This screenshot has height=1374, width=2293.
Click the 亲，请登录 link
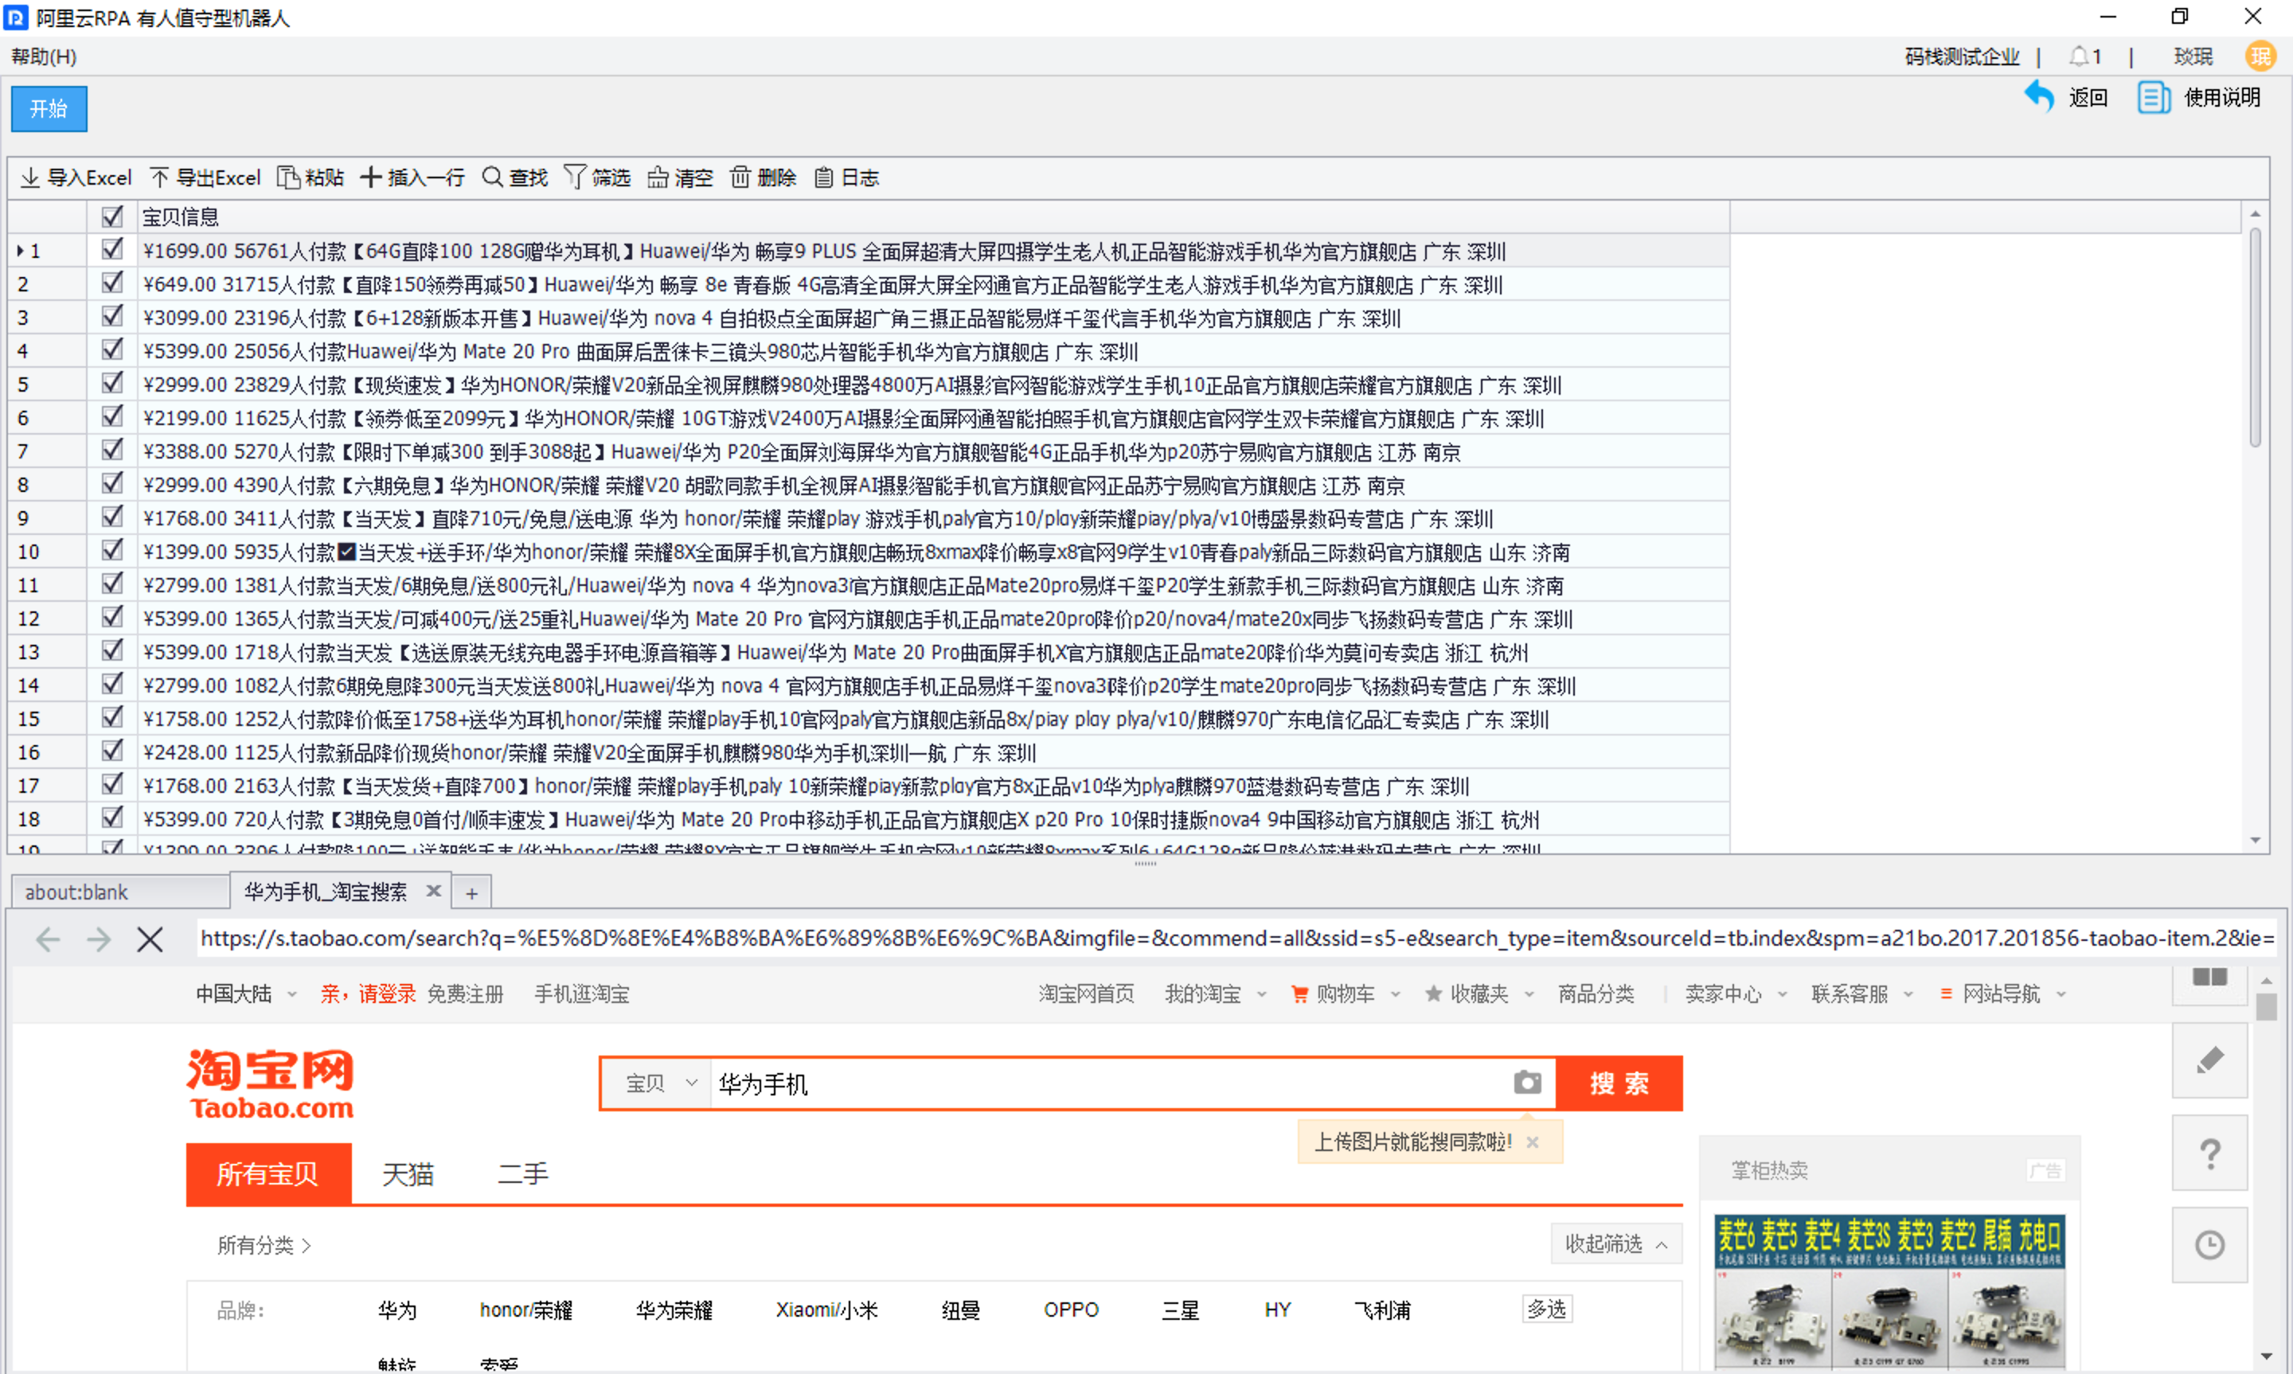coord(369,993)
